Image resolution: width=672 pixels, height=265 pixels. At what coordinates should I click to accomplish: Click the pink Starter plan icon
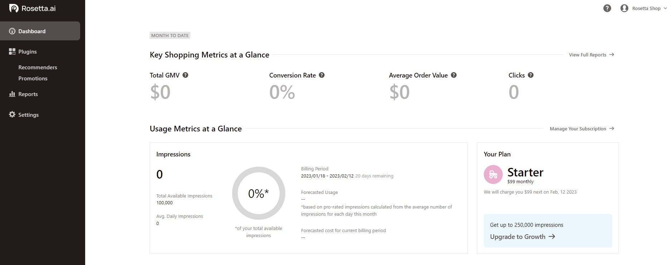493,175
